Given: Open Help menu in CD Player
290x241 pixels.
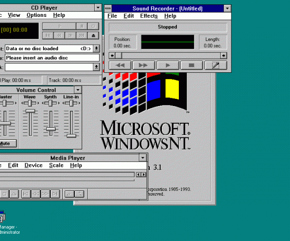Looking at the screenshot, I should tap(59, 15).
